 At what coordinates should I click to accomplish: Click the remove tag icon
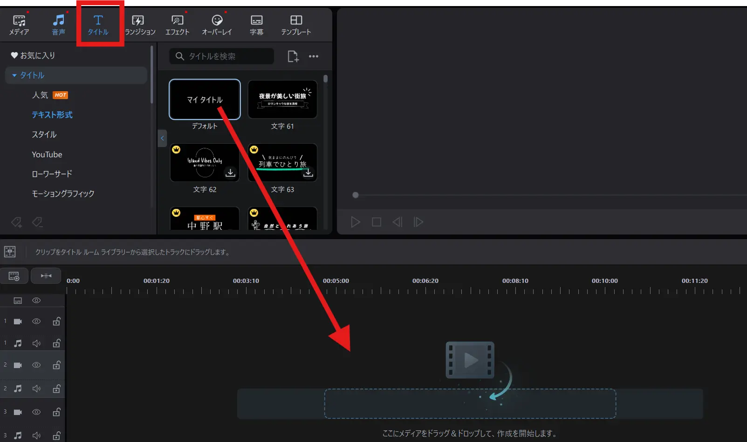click(x=37, y=222)
